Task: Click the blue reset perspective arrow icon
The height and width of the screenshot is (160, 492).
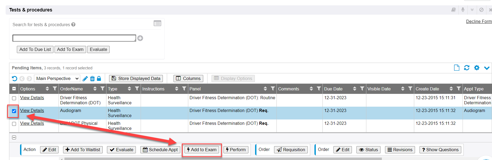Action: (14, 78)
